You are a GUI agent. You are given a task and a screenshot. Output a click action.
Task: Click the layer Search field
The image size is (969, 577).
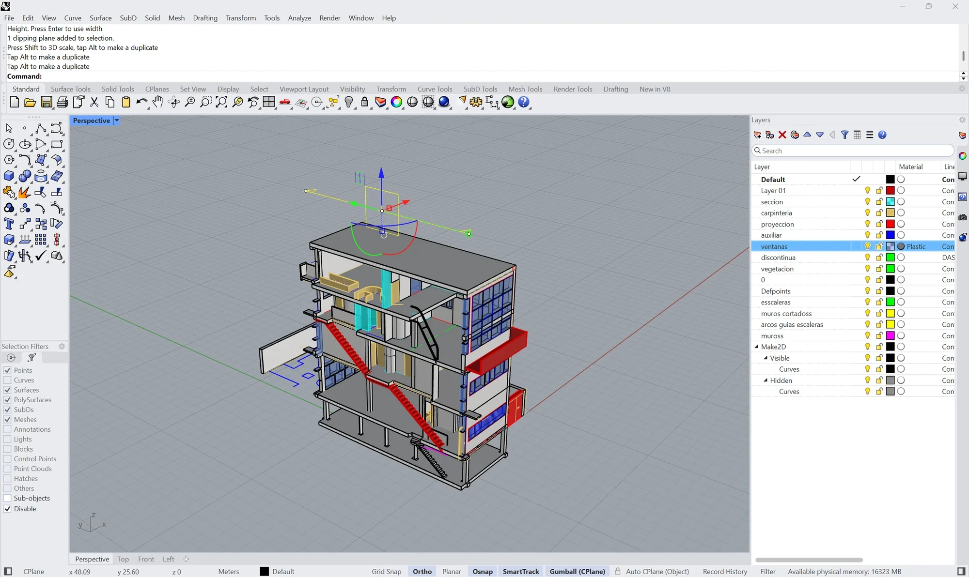[853, 151]
